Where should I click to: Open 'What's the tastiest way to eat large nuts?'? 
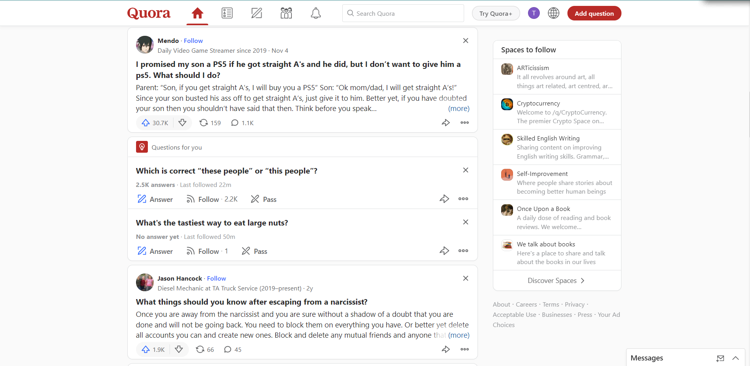(x=212, y=223)
